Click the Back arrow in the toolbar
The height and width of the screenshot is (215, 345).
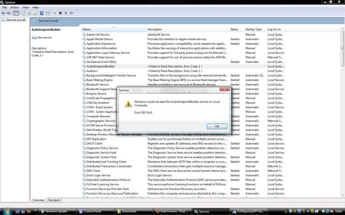[x=3, y=13]
